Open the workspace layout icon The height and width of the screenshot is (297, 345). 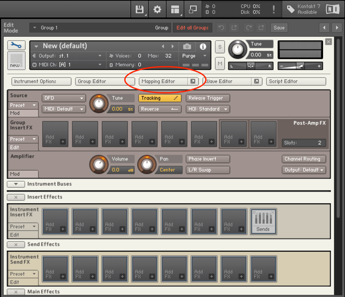coord(175,9)
